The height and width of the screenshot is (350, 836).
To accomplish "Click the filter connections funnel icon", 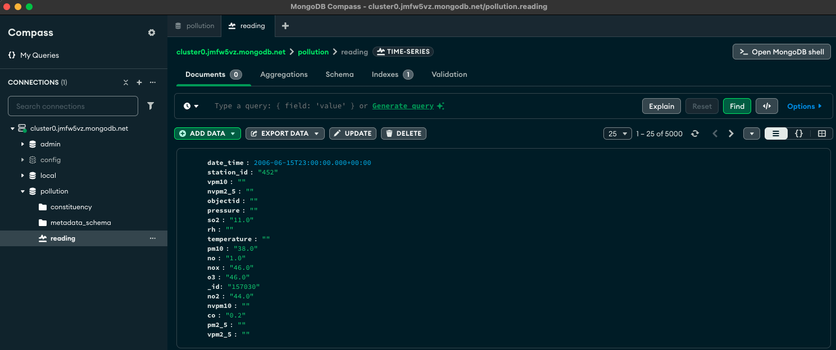I will pyautogui.click(x=151, y=105).
